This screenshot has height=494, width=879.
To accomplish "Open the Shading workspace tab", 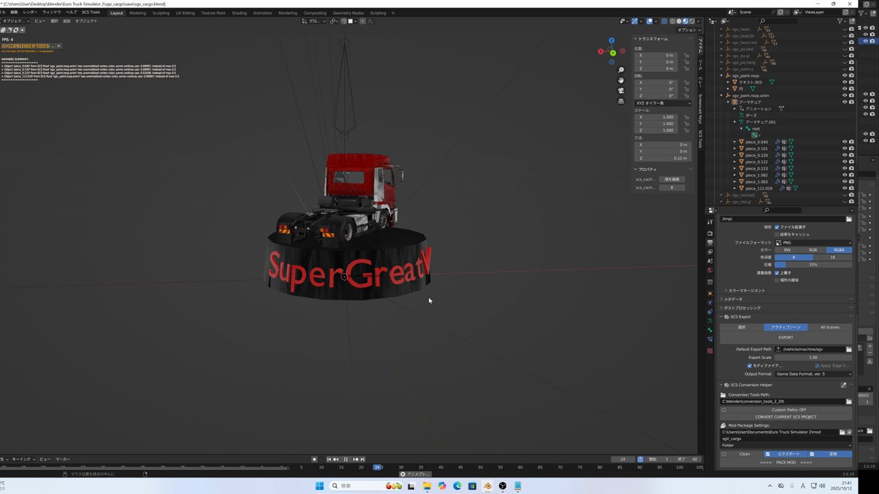I will [x=239, y=12].
